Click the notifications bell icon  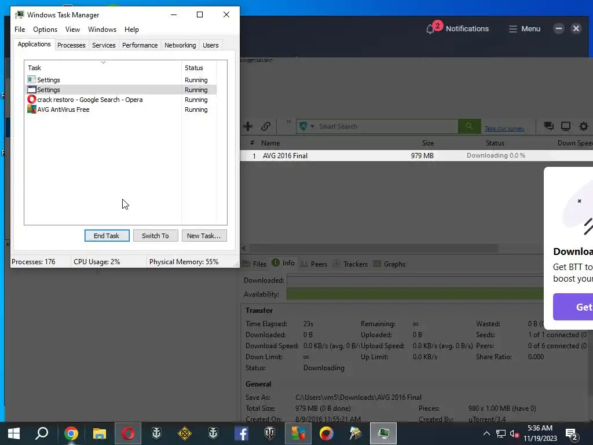(x=430, y=29)
